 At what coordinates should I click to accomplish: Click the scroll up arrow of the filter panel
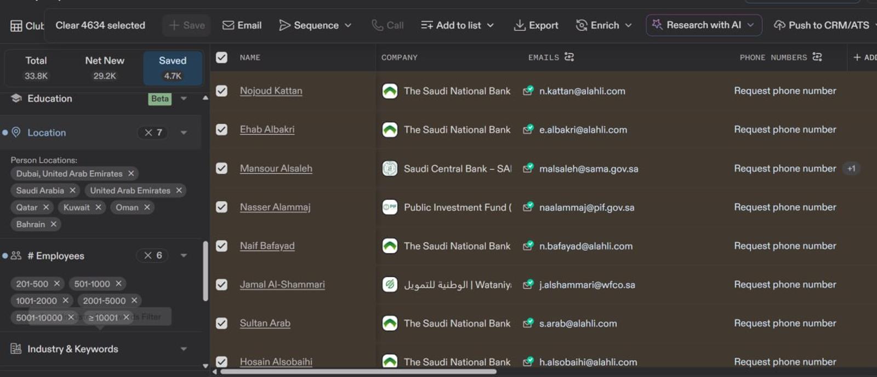206,98
